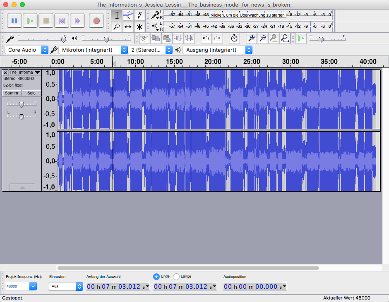
Task: Click the Redo arrow
Action: point(217,38)
